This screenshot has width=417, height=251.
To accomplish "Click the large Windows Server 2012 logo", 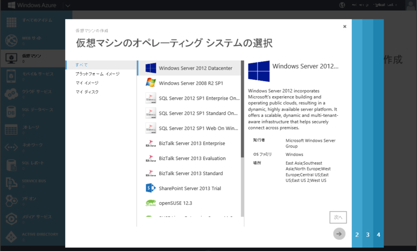I will [x=259, y=71].
